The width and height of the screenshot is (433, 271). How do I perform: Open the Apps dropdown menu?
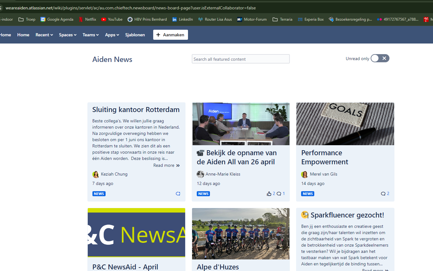click(x=112, y=35)
